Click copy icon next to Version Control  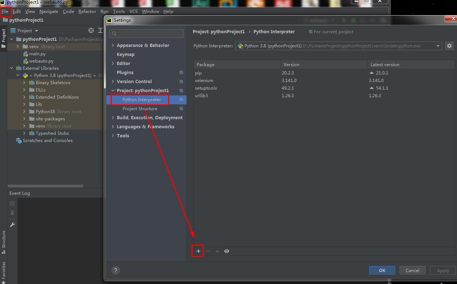[x=181, y=81]
